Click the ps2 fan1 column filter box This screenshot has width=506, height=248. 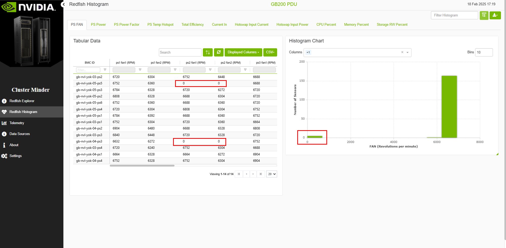194,70
